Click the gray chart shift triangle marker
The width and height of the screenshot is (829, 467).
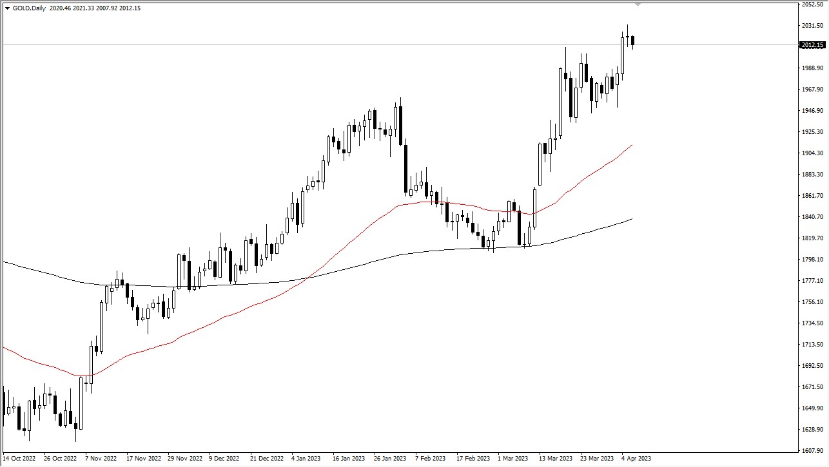pyautogui.click(x=638, y=5)
